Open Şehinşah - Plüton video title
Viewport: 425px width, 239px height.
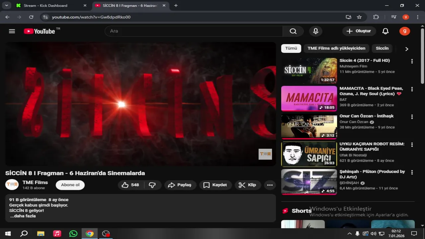click(x=372, y=174)
